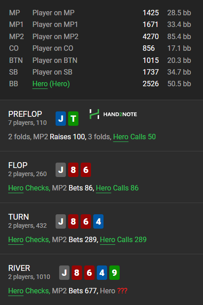This screenshot has height=305, width=203.
Task: Click Hero Checks link on the river
Action: pos(29,291)
